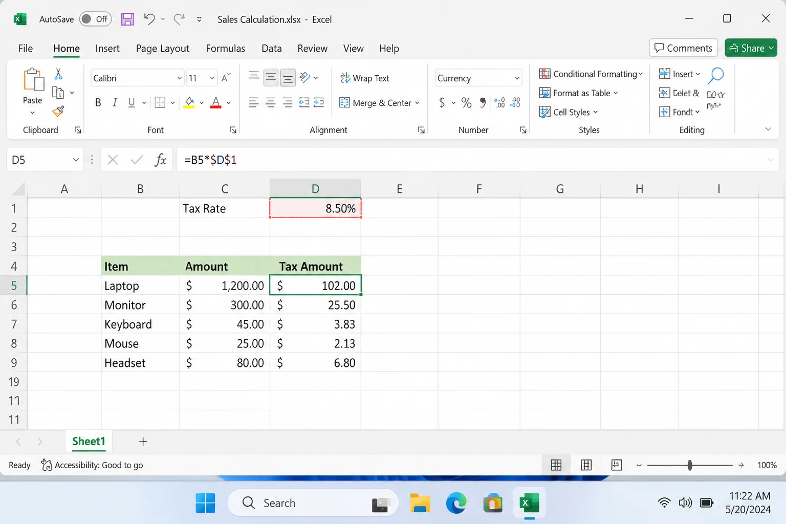Click the Save icon in title bar
786x524 pixels.
point(127,19)
